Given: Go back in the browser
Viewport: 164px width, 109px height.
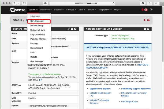Looking at the screenshot, I should point(14,3).
